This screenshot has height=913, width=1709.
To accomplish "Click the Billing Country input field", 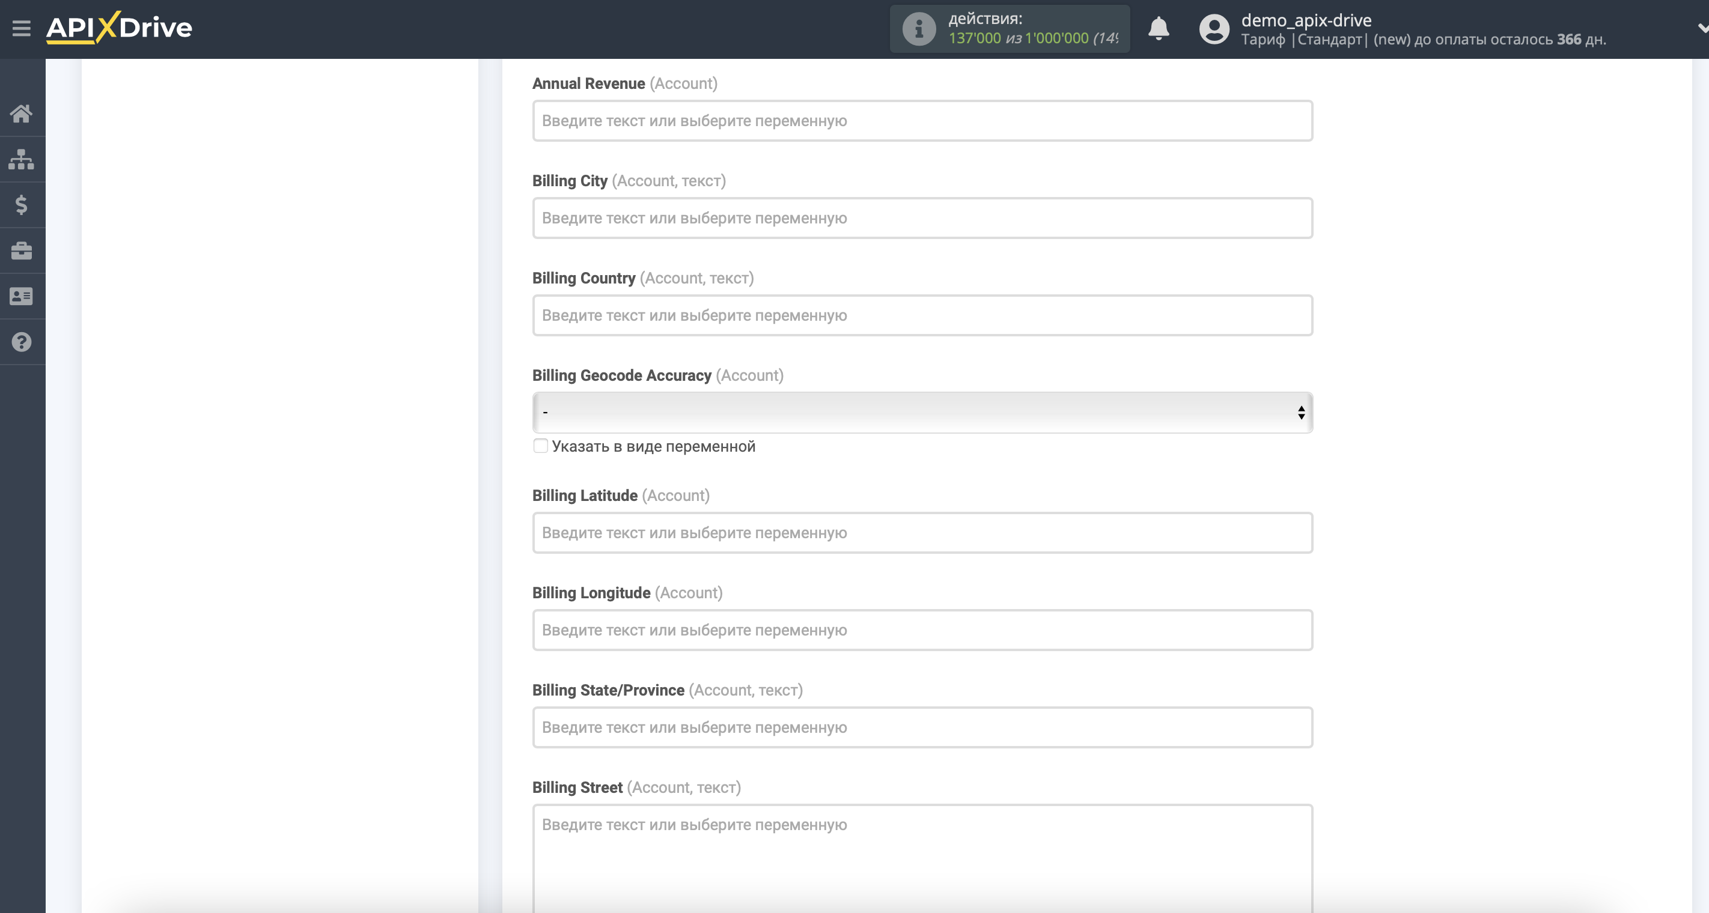I will tap(922, 315).
